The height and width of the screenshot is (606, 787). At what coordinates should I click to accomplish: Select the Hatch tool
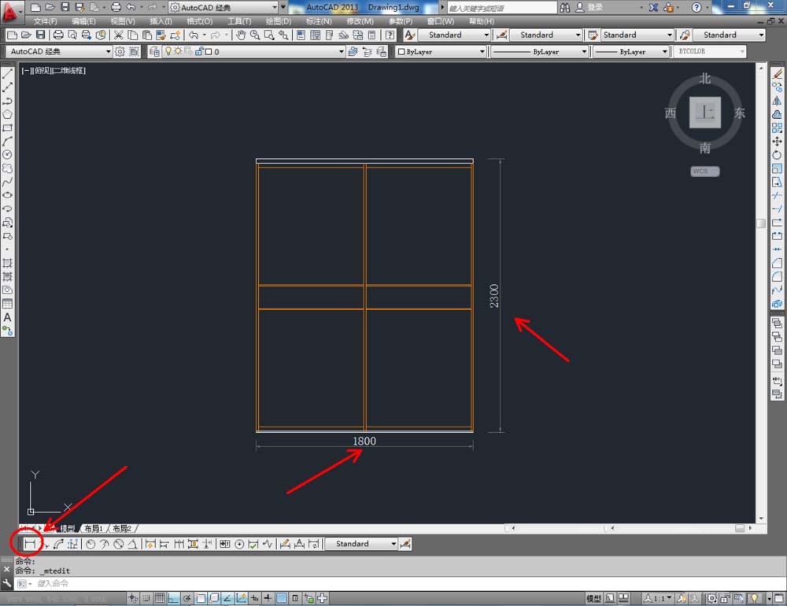[8, 263]
